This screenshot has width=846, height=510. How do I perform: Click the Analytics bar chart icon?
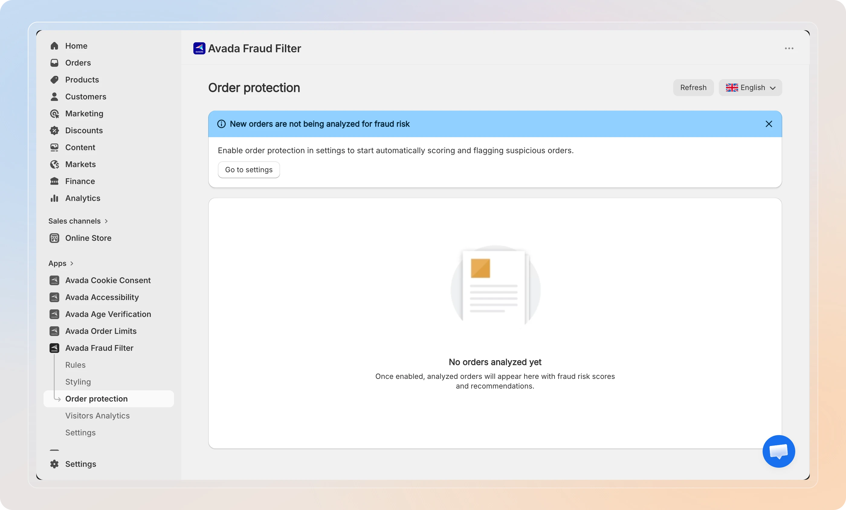tap(54, 198)
